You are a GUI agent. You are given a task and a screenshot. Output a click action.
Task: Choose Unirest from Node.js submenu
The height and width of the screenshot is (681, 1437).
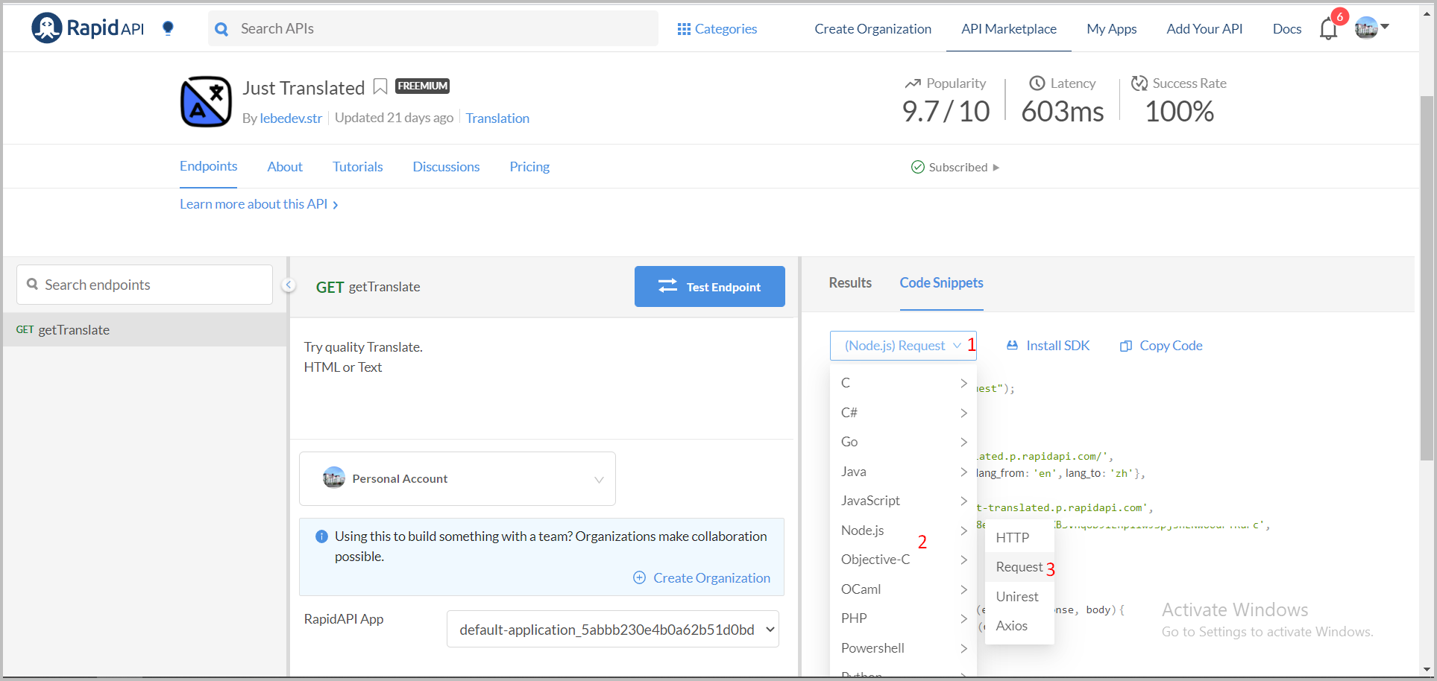pos(1019,596)
